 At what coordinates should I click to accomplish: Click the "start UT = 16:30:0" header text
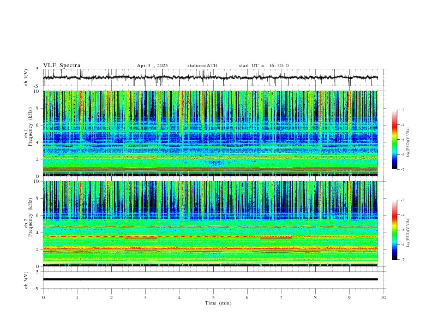[x=263, y=65]
